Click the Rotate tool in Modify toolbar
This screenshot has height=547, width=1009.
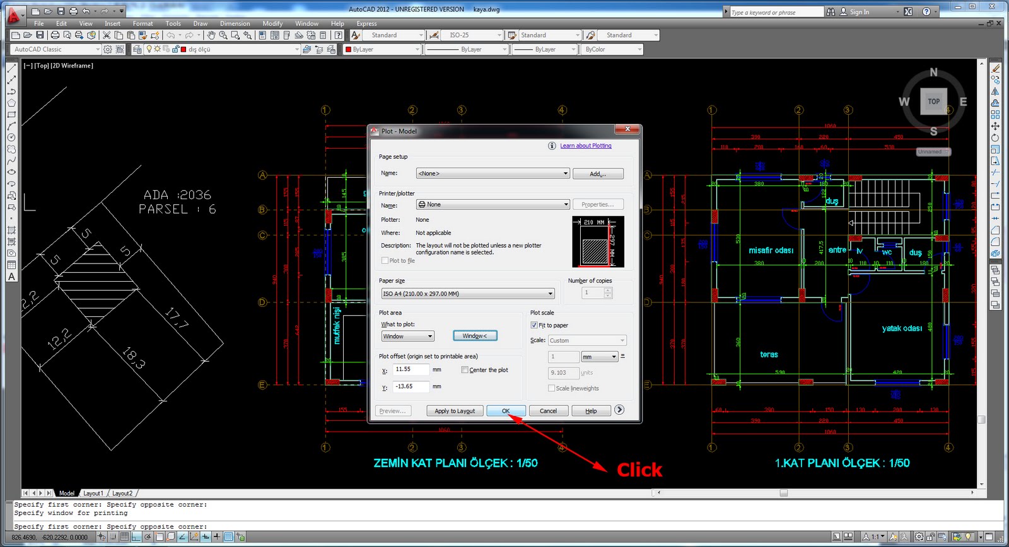995,137
